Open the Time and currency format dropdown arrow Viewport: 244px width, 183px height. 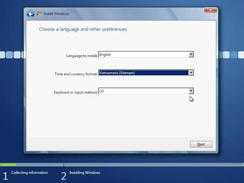click(x=191, y=73)
